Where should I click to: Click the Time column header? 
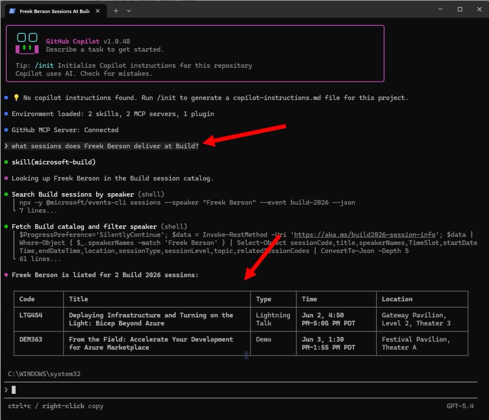click(x=309, y=299)
